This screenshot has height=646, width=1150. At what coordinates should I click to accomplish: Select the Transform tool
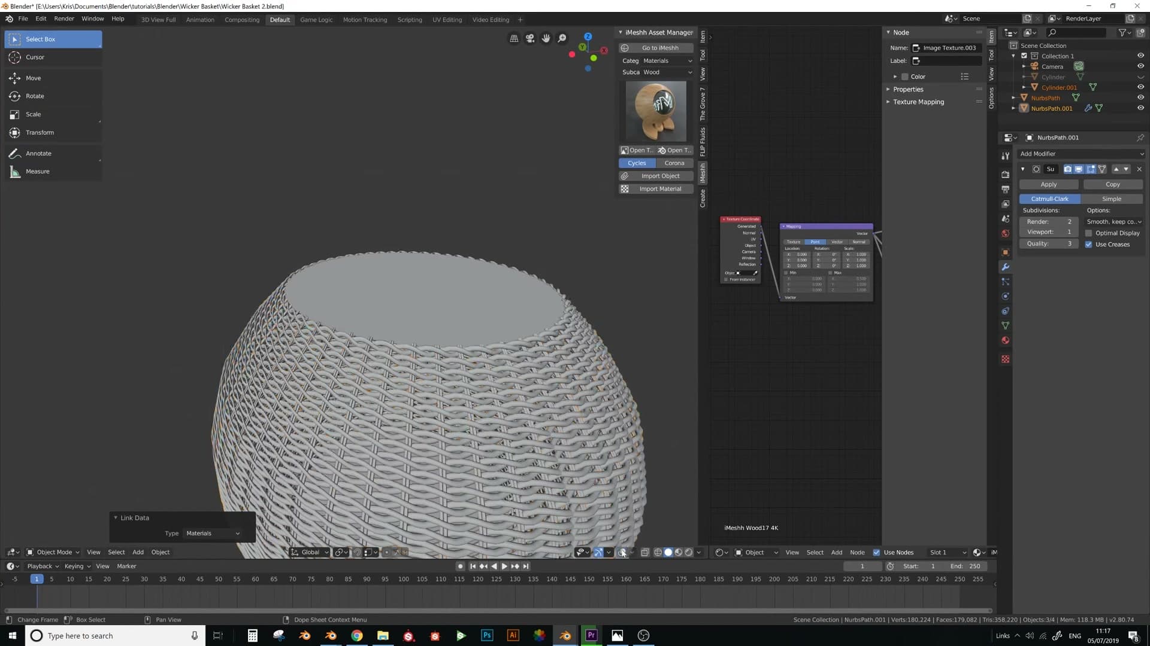pos(53,133)
